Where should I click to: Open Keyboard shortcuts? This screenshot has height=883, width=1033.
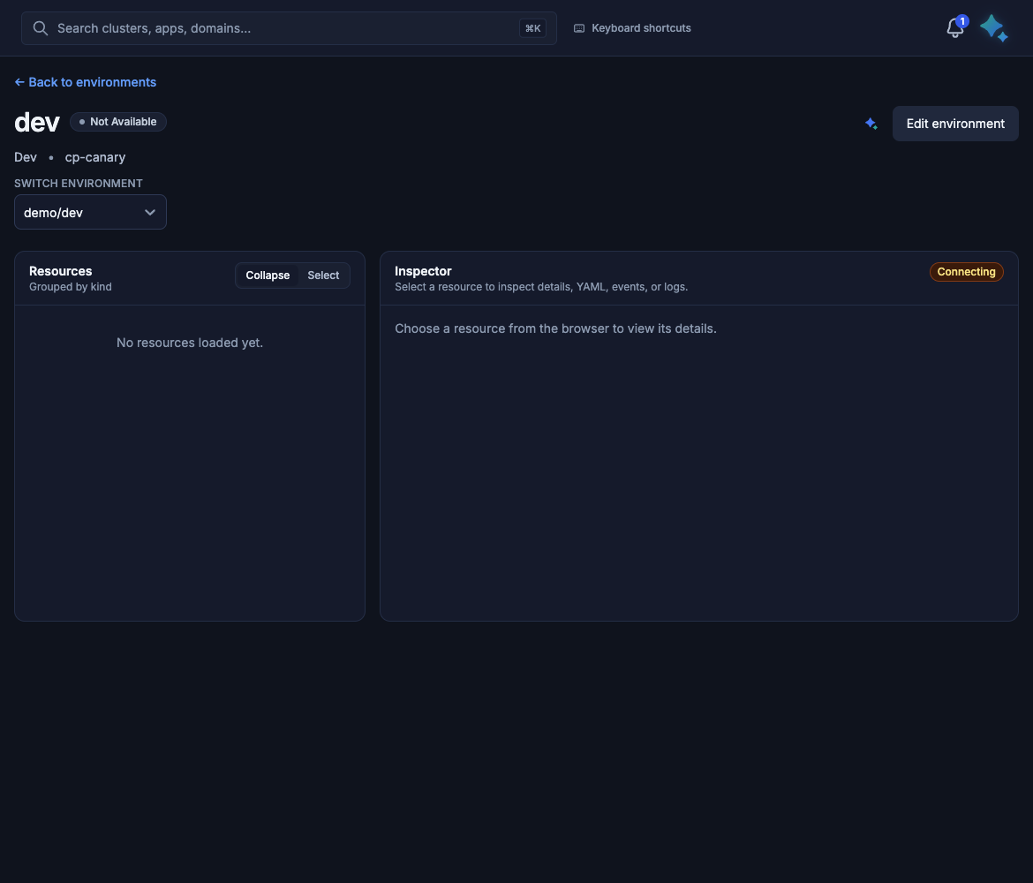pos(632,28)
